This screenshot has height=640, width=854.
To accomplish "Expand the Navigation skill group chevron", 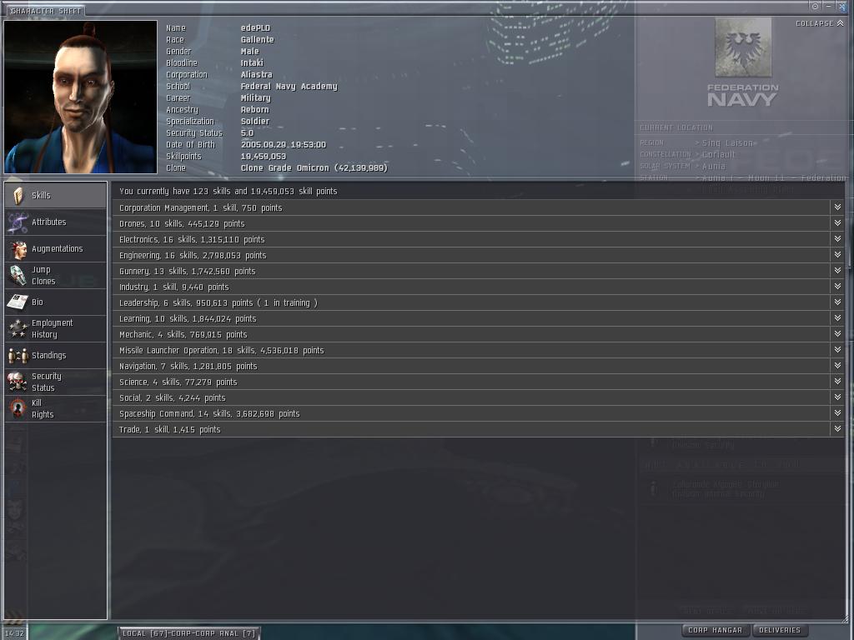I will pyautogui.click(x=837, y=365).
